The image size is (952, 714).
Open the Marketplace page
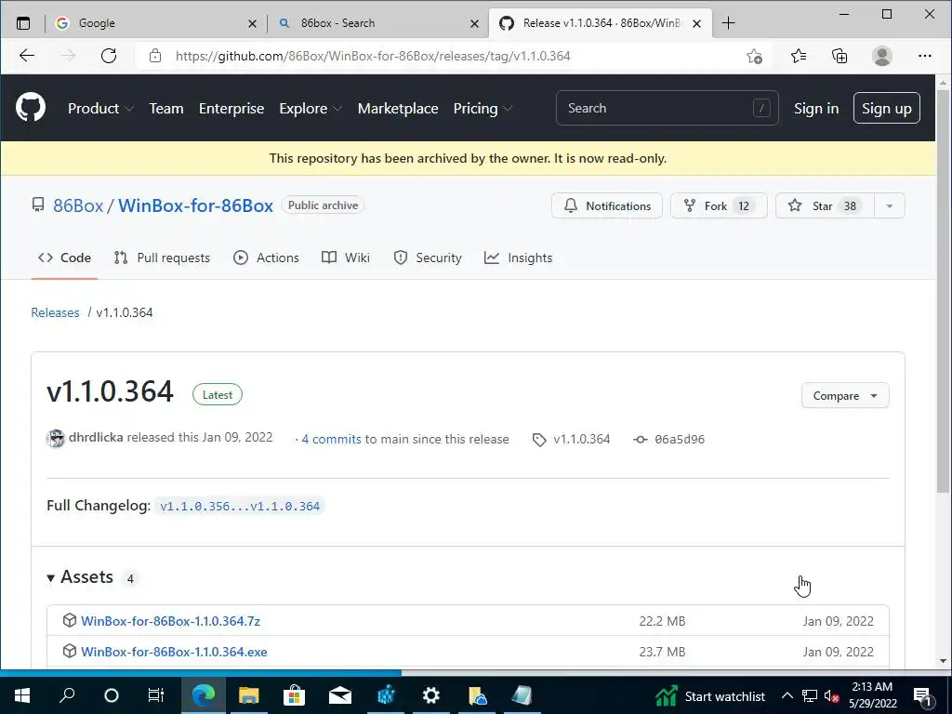tap(398, 108)
